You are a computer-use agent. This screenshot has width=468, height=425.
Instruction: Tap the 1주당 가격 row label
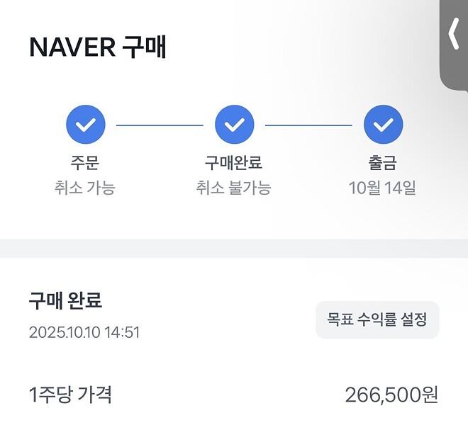click(x=70, y=394)
